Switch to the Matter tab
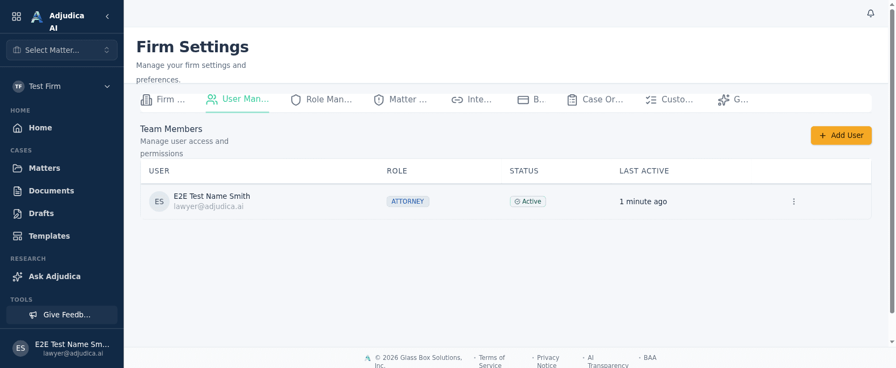This screenshot has width=896, height=368. [x=400, y=100]
